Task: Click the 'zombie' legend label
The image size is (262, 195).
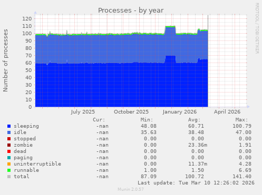Action: click(23, 145)
